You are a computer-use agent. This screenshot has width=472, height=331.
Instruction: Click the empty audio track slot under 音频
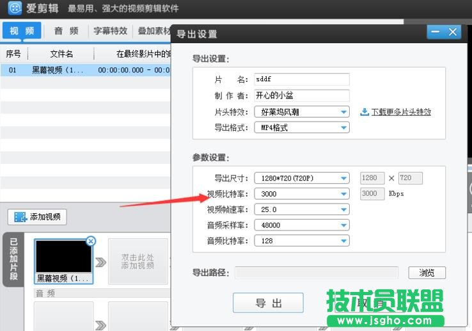pyautogui.click(x=63, y=316)
